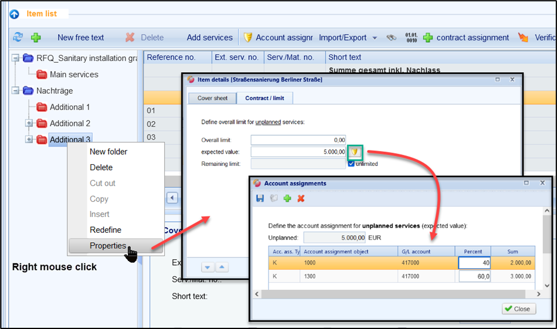Open account assignment via expected value shield icon
Viewport: 557px width, 329px height.
[x=354, y=152]
